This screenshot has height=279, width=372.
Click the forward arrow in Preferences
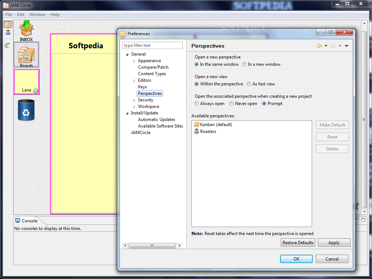click(333, 46)
